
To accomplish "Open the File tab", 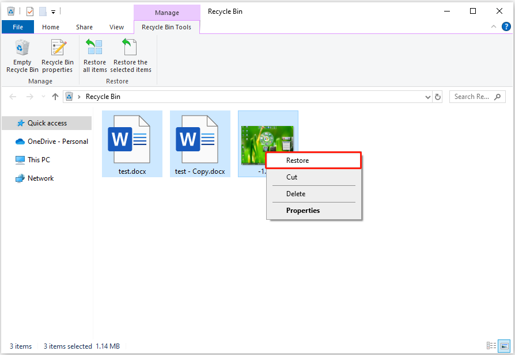I will click(x=18, y=27).
